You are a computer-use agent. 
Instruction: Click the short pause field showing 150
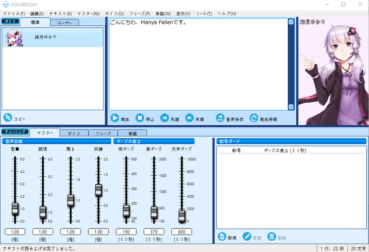pos(126,232)
